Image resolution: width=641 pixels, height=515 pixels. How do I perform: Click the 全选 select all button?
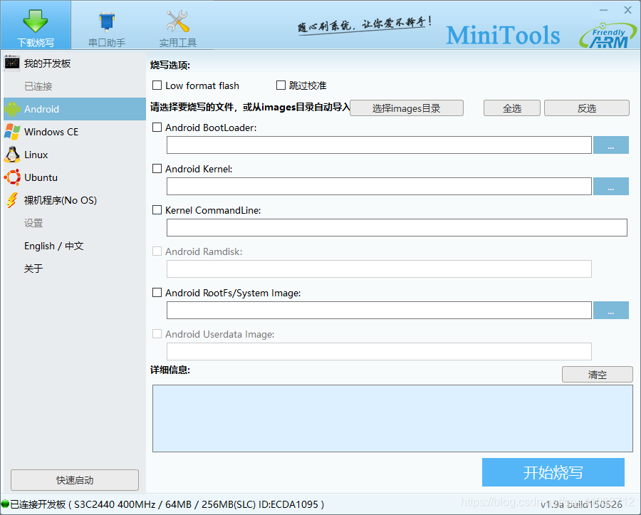point(512,108)
